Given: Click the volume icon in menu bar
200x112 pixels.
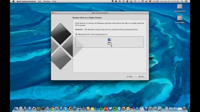Looking at the screenshot, I should pos(146,1).
